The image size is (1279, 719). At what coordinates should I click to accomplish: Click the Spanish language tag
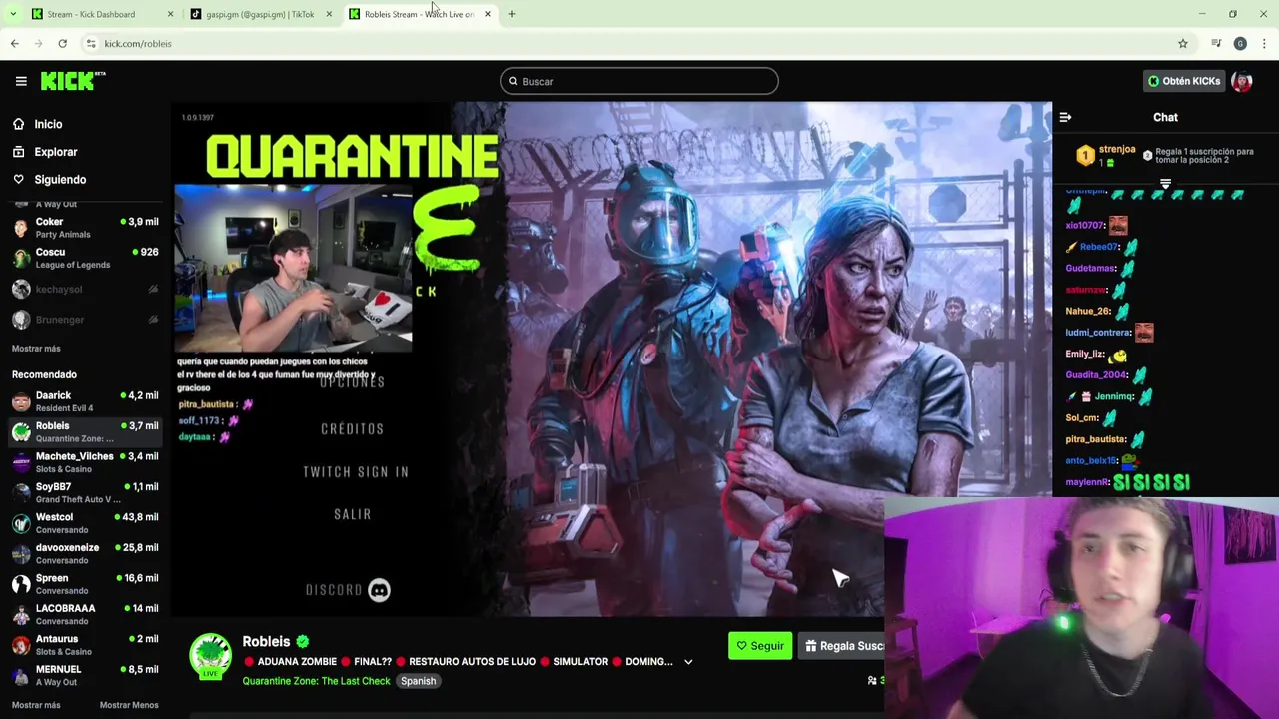(418, 681)
